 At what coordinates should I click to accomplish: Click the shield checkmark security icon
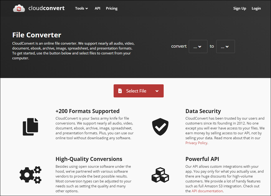(160, 127)
